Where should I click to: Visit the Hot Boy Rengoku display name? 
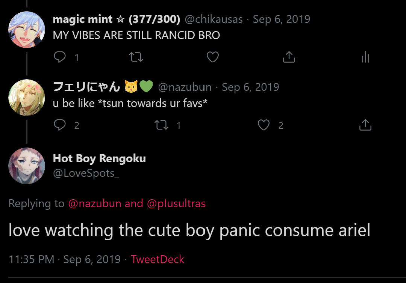point(99,158)
